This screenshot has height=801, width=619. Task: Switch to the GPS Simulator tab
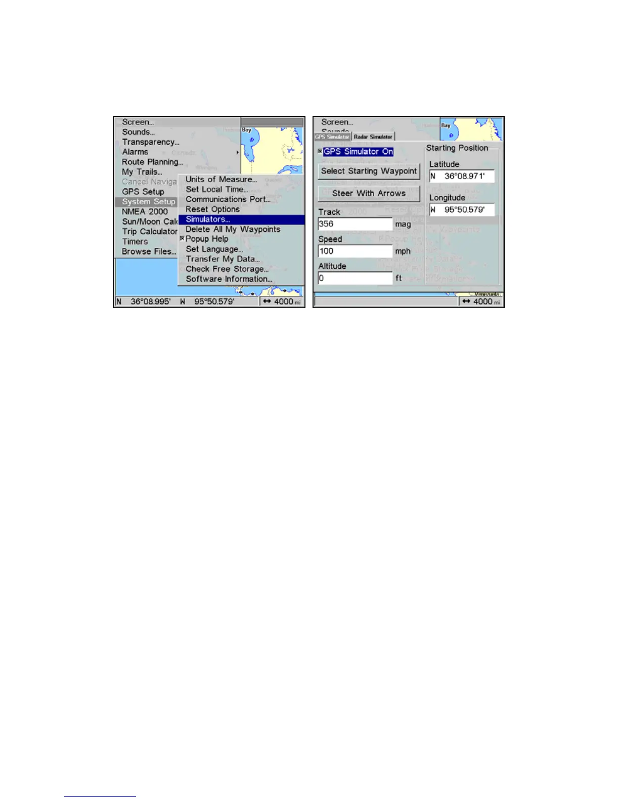[332, 137]
